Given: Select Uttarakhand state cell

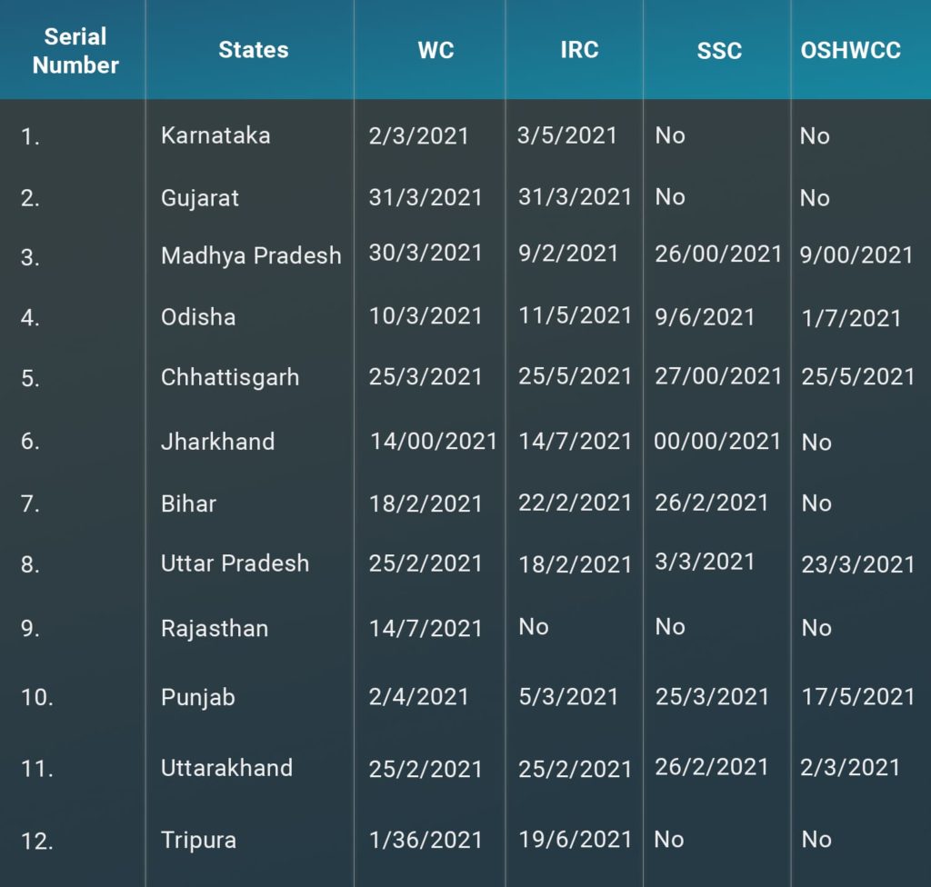Looking at the screenshot, I should click(226, 768).
